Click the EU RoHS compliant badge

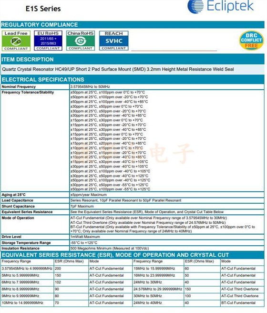(x=48, y=41)
